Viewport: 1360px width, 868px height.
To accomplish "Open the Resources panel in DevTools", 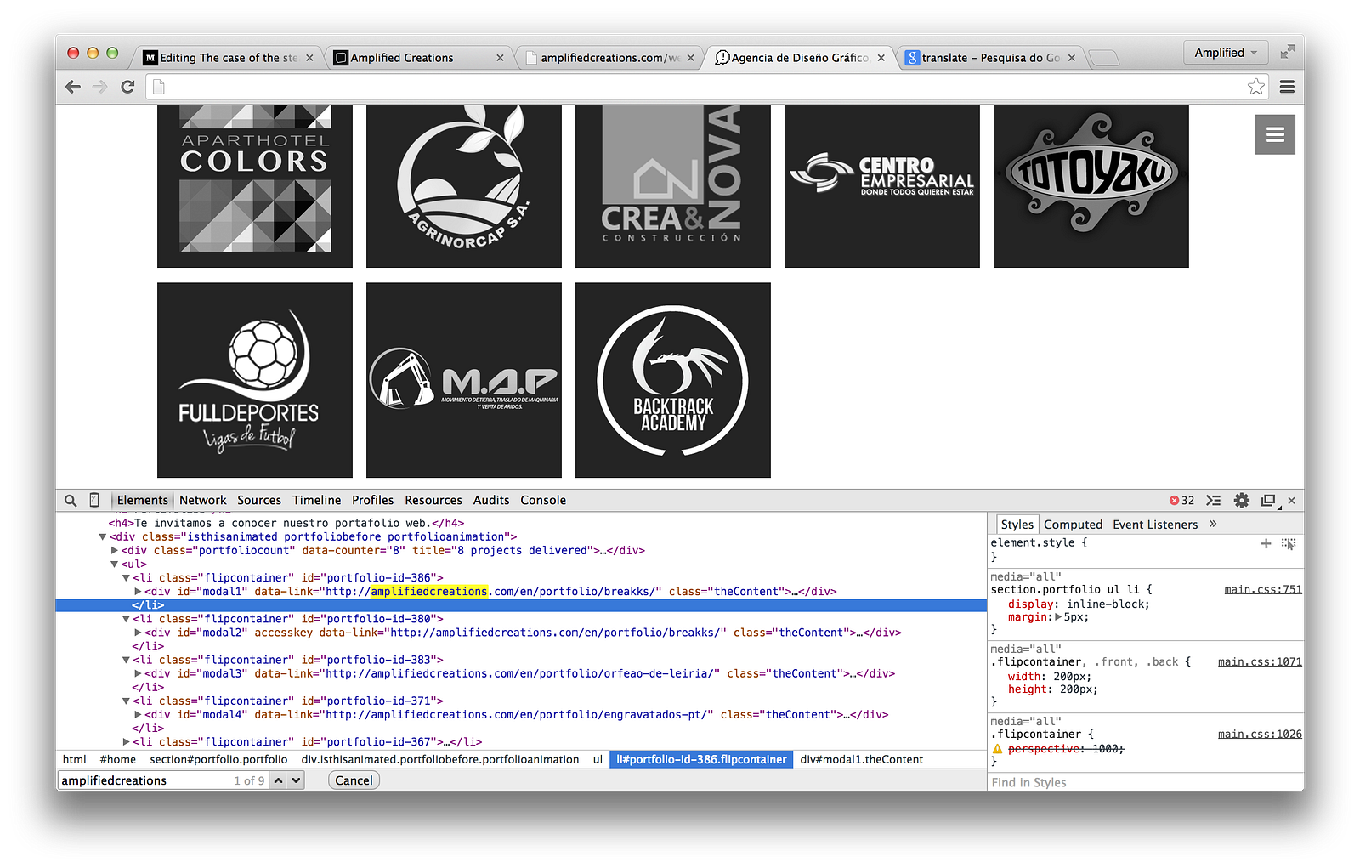I will coord(433,501).
